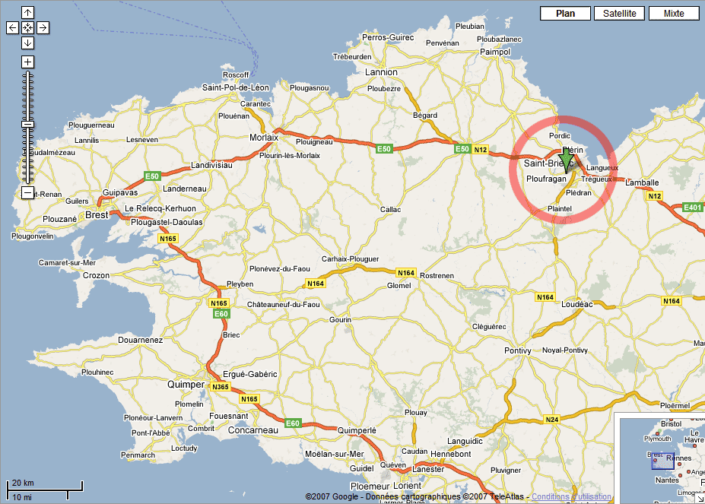
Task: Click the pan right arrow
Action: (x=43, y=28)
